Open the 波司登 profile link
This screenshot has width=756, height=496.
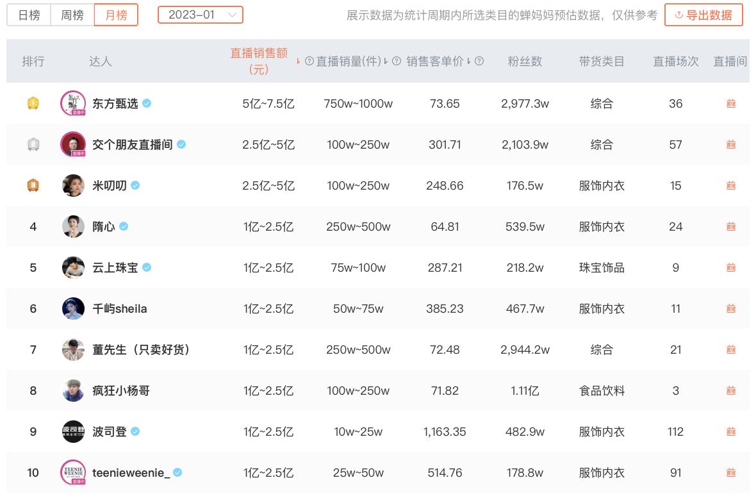point(110,431)
